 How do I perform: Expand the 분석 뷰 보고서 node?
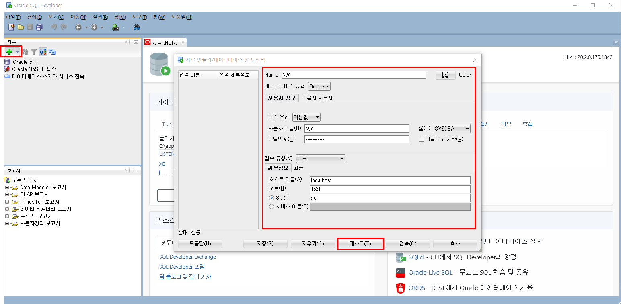[7, 216]
